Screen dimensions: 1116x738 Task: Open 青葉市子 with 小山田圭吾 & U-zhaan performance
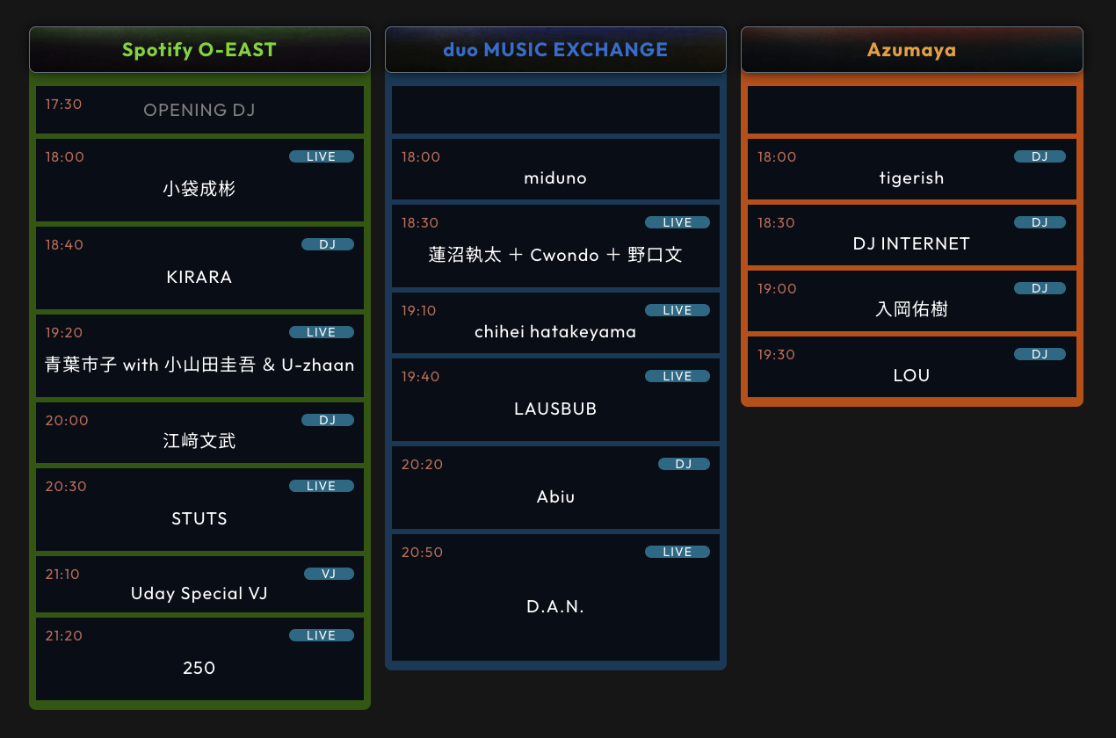tap(199, 365)
